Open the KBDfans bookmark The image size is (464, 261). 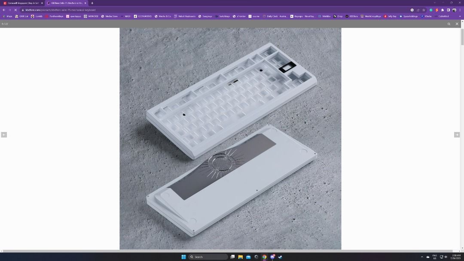(353, 16)
